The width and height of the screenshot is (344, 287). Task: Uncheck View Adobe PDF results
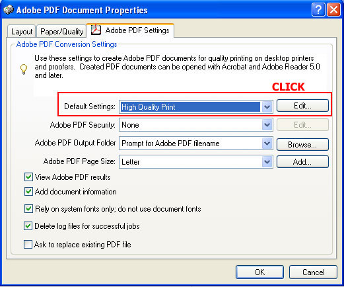(28, 177)
